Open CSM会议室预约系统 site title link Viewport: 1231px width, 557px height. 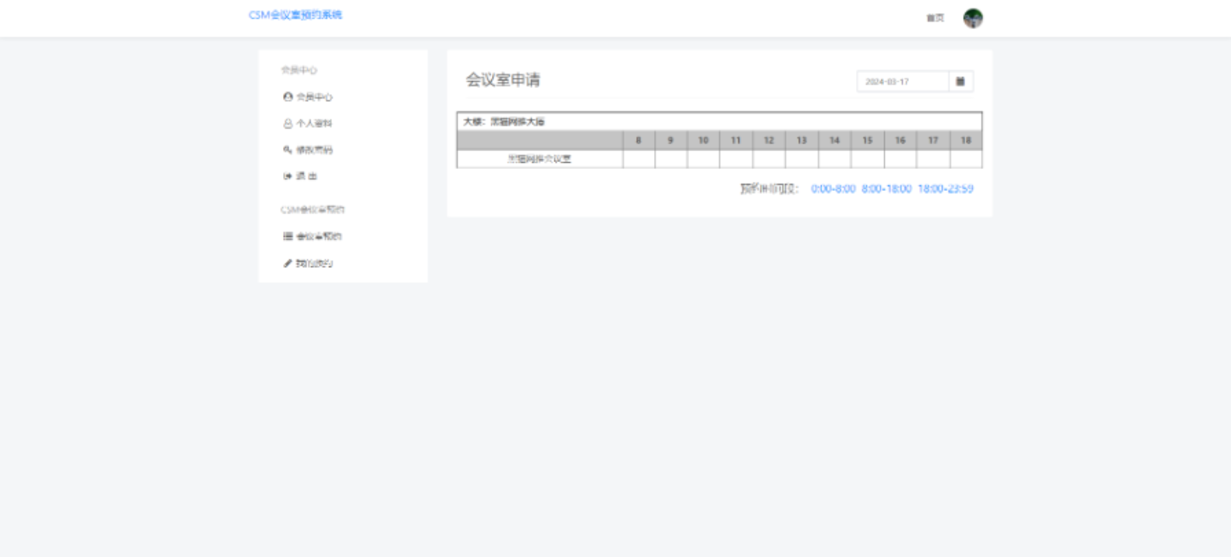(295, 15)
